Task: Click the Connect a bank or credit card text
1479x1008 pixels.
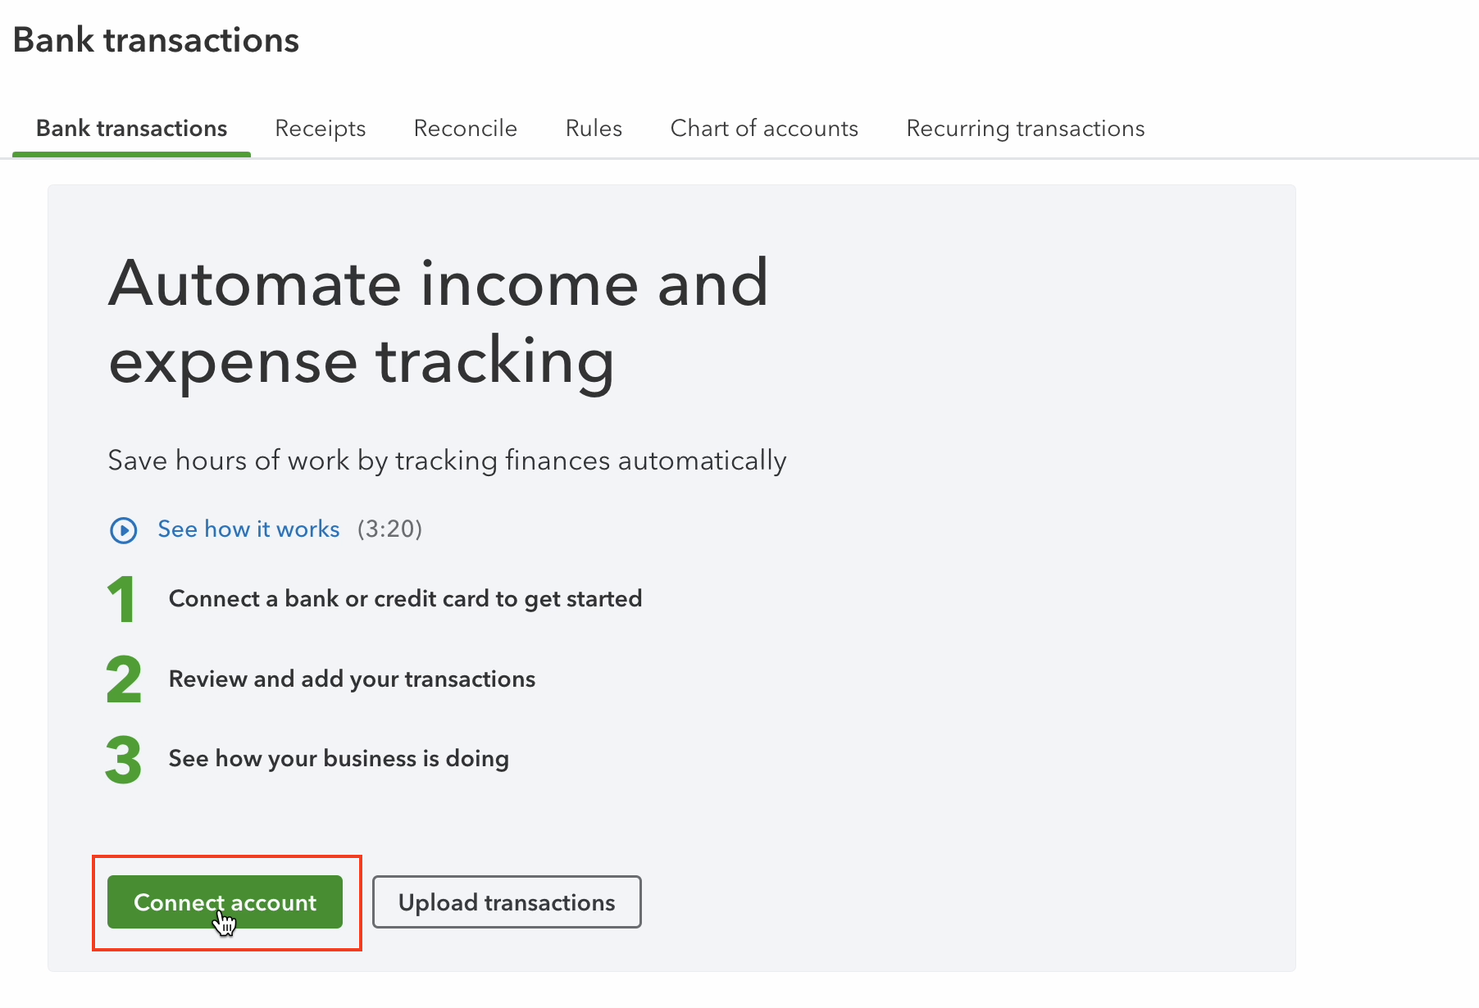Action: click(405, 599)
